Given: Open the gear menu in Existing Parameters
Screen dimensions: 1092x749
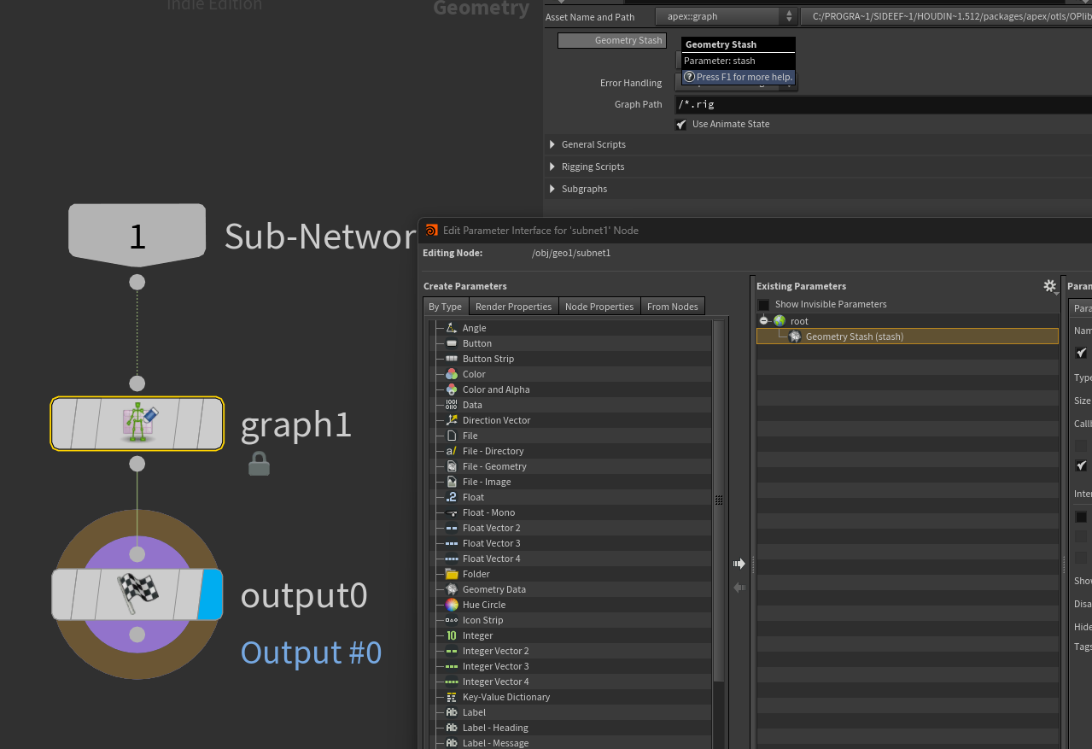Looking at the screenshot, I should pyautogui.click(x=1051, y=287).
